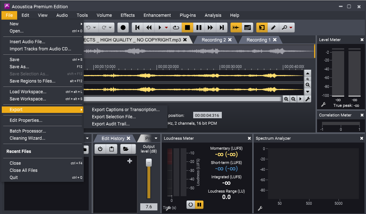Click vertical scroll-down arrow beside waveform
Image resolution: width=366 pixels, height=214 pixels.
click(x=308, y=91)
